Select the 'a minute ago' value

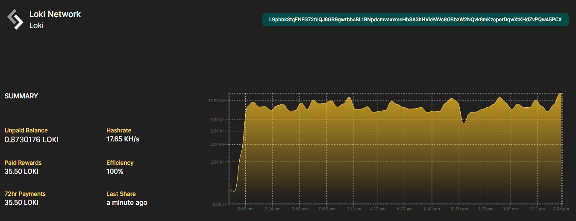point(127,203)
